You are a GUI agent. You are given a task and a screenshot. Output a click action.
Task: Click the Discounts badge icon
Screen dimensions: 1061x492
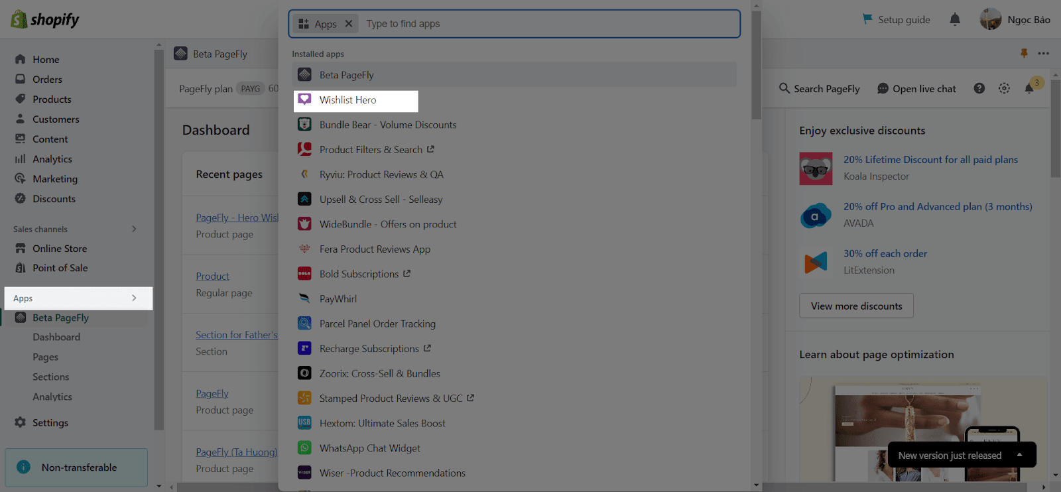pyautogui.click(x=21, y=198)
